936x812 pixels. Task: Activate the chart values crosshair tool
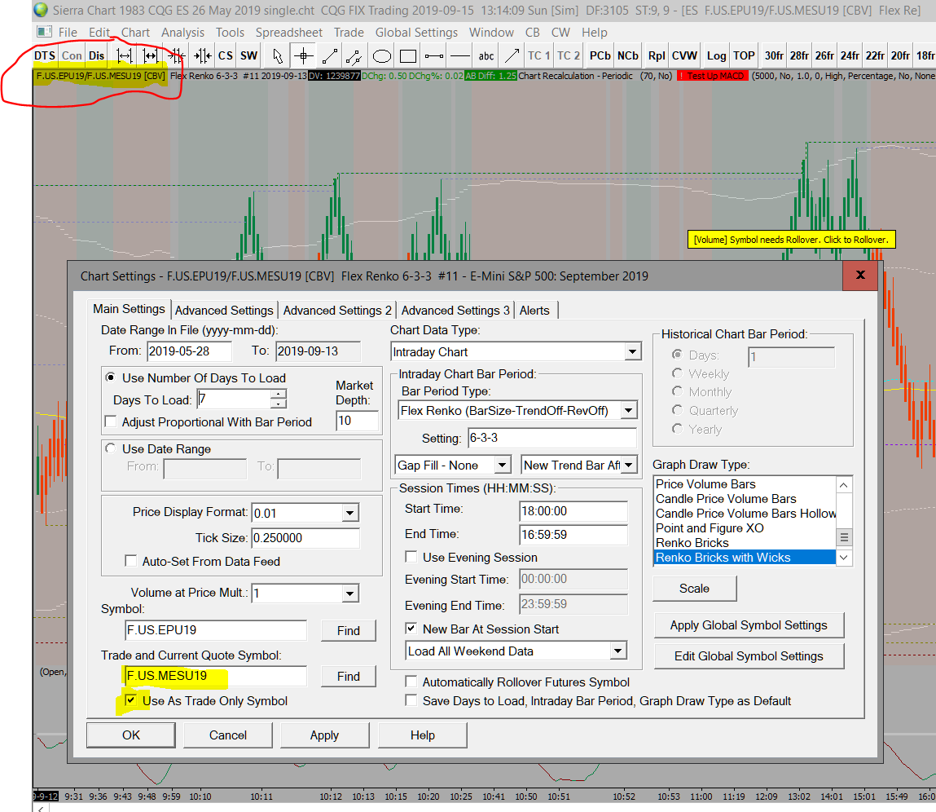click(303, 55)
